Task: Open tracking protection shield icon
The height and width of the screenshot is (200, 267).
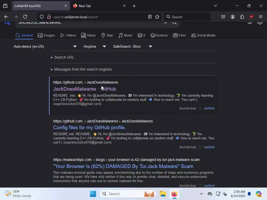Action: tap(42, 17)
